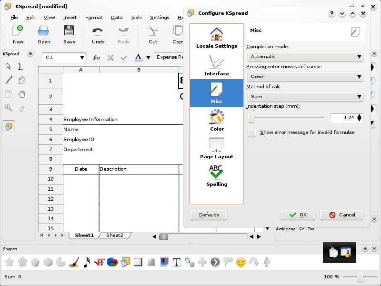Select the pencil drawing tool

[9, 80]
